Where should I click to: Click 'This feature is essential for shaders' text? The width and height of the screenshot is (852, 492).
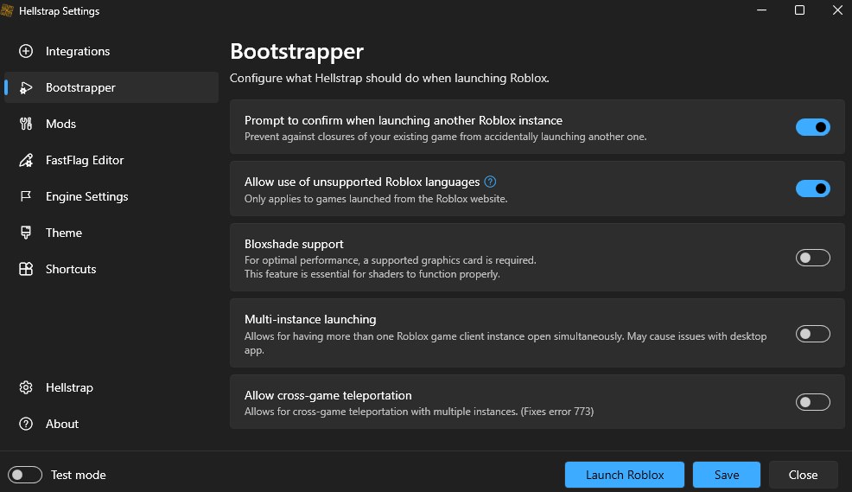coord(372,274)
